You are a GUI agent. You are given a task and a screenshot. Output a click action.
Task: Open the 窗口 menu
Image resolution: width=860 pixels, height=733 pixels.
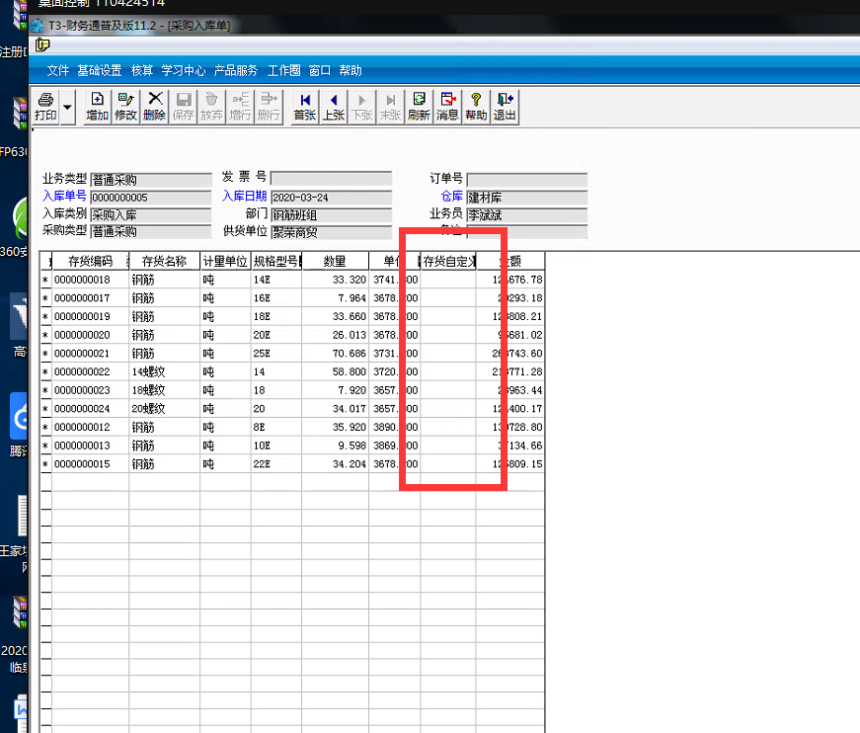[320, 71]
